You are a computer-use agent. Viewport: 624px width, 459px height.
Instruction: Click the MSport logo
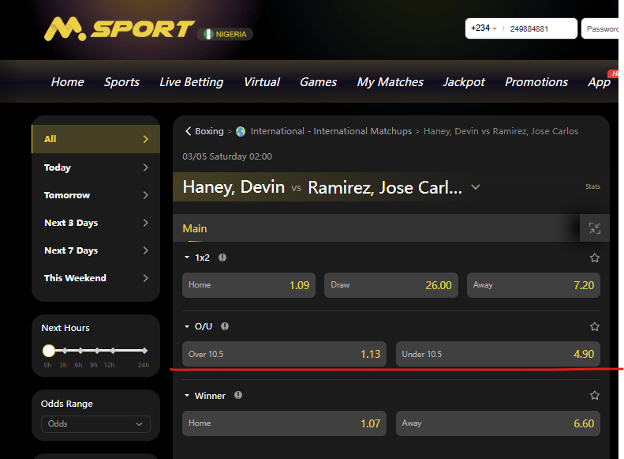click(118, 30)
